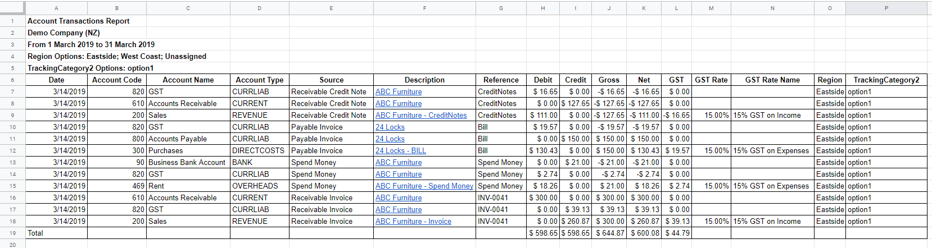Click the 'GST Rate Name' header cell
932x248 pixels.
[772, 80]
